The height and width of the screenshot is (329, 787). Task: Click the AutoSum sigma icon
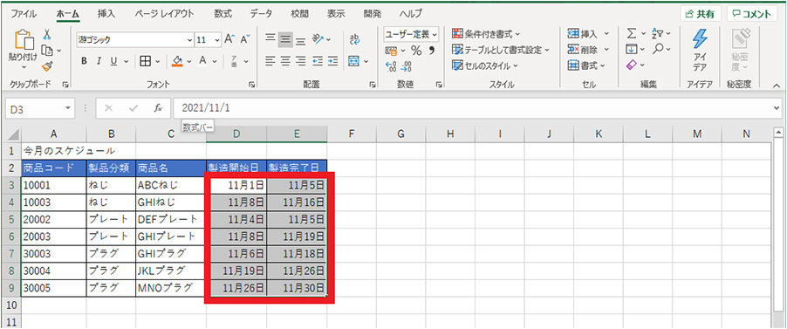point(632,34)
